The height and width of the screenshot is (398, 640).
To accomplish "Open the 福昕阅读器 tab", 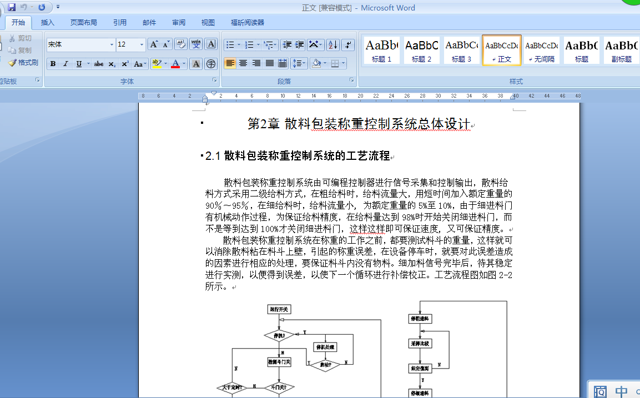I will (248, 22).
